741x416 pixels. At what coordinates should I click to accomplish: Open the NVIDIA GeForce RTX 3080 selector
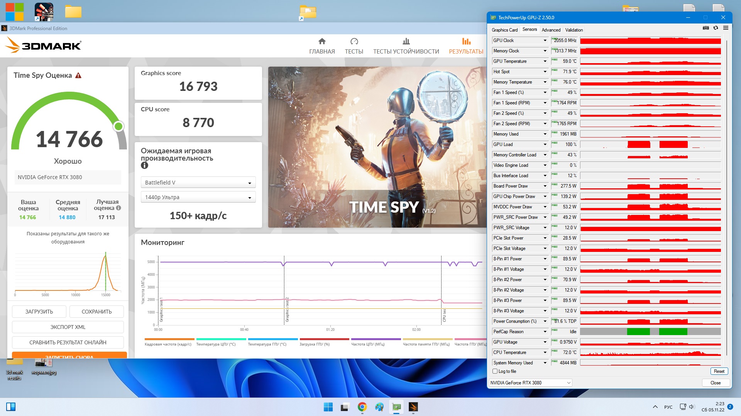coord(530,383)
